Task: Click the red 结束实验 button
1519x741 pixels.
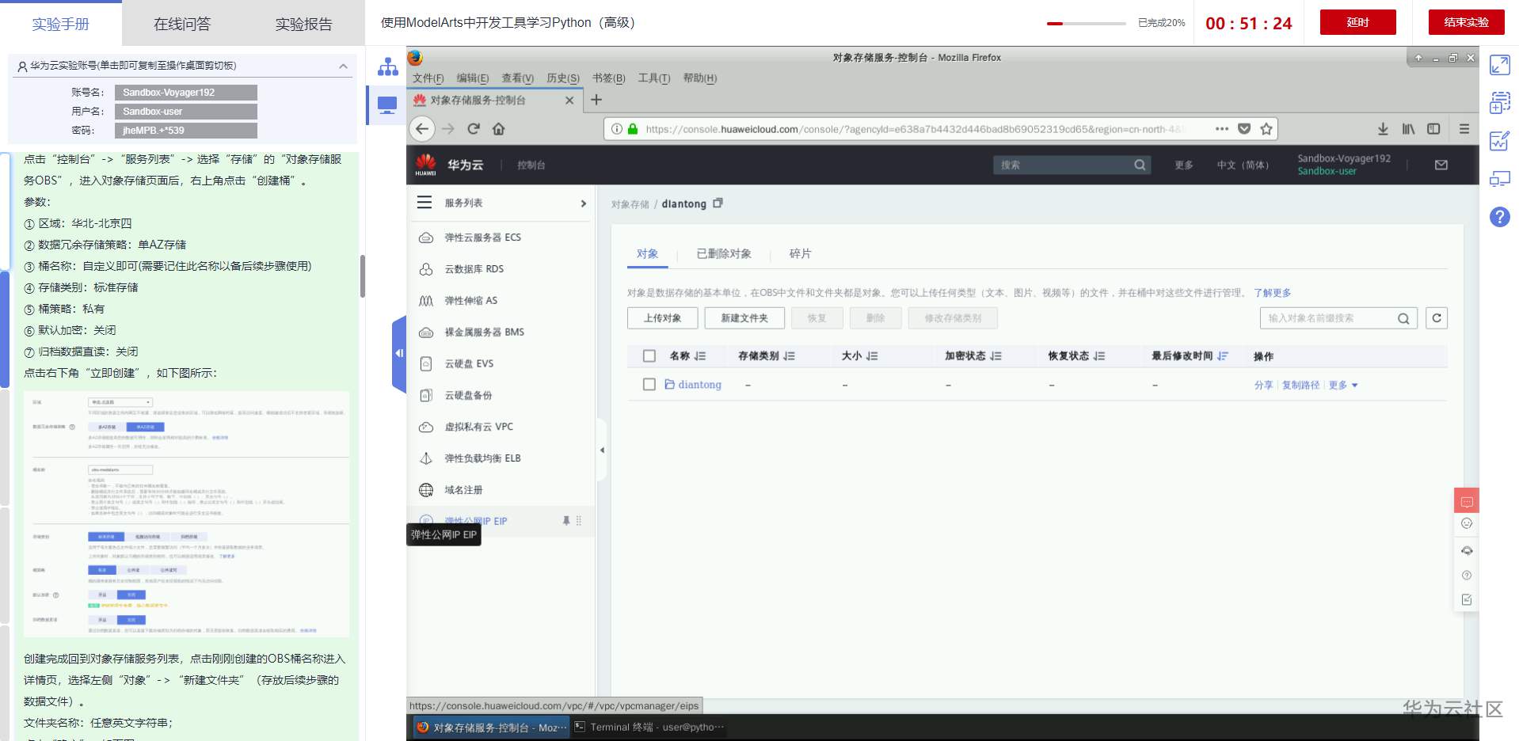Action: point(1466,22)
